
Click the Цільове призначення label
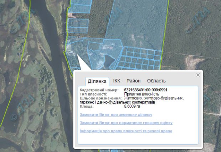[98, 98]
